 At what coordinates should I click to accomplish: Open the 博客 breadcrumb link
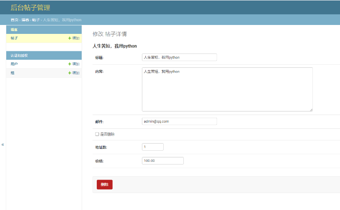pos(25,20)
